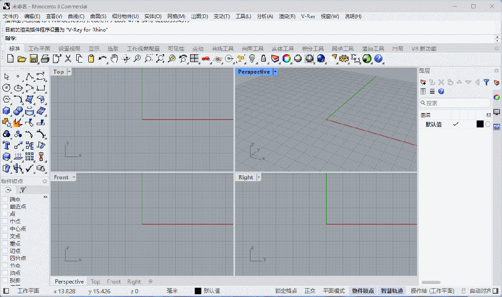502x297 pixels.
Task: Save the model with the floppy disk icon
Action: pyautogui.click(x=33, y=59)
